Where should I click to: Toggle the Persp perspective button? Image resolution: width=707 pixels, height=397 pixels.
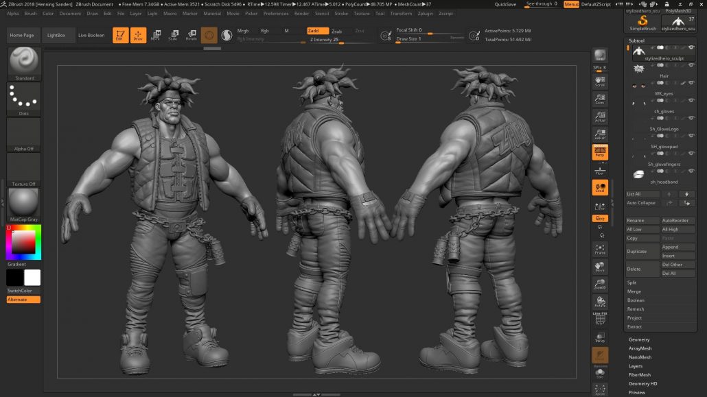(600, 152)
